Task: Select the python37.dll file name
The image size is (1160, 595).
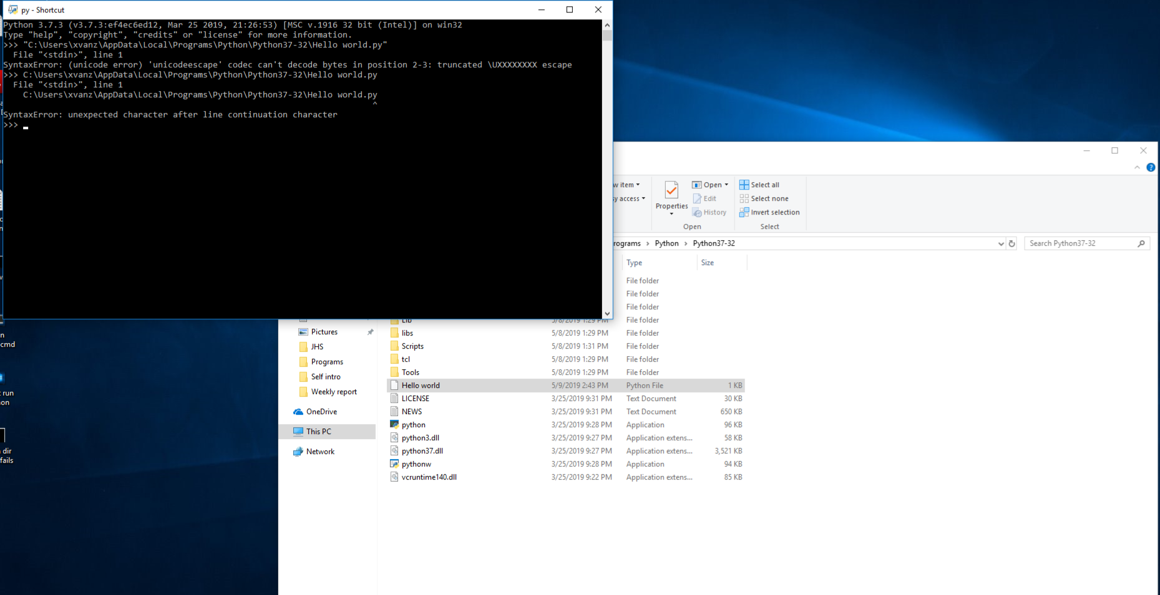Action: point(422,451)
